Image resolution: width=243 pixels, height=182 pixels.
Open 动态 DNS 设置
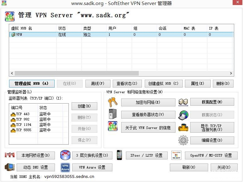pos(36,168)
